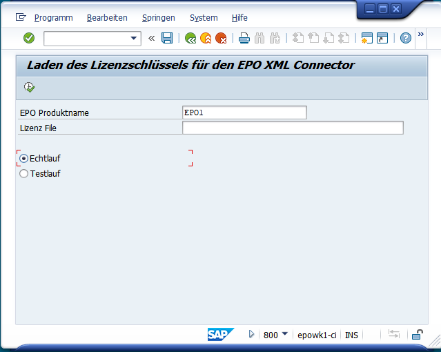Click the INS insert mode indicator
The width and height of the screenshot is (441, 352).
pos(351,335)
